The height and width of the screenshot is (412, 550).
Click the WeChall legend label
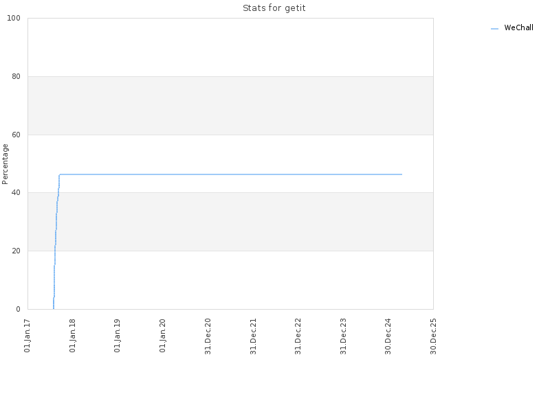(x=518, y=27)
